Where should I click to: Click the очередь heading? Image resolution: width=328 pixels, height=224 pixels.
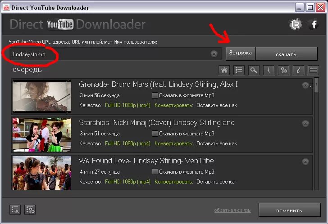27,70
